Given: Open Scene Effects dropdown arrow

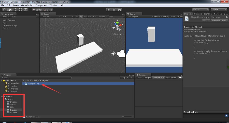Looking at the screenshot, I should coord(96,16).
